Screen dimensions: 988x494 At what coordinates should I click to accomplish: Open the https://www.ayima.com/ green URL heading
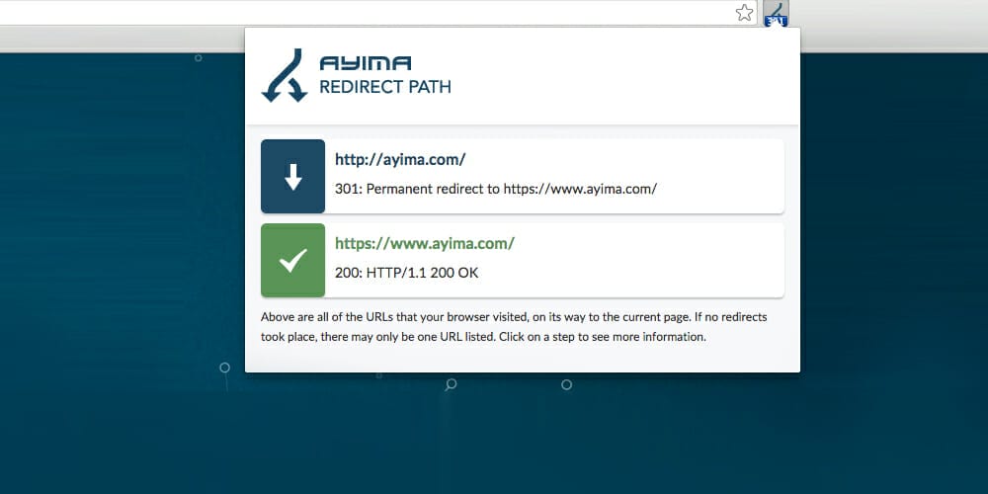pyautogui.click(x=425, y=243)
